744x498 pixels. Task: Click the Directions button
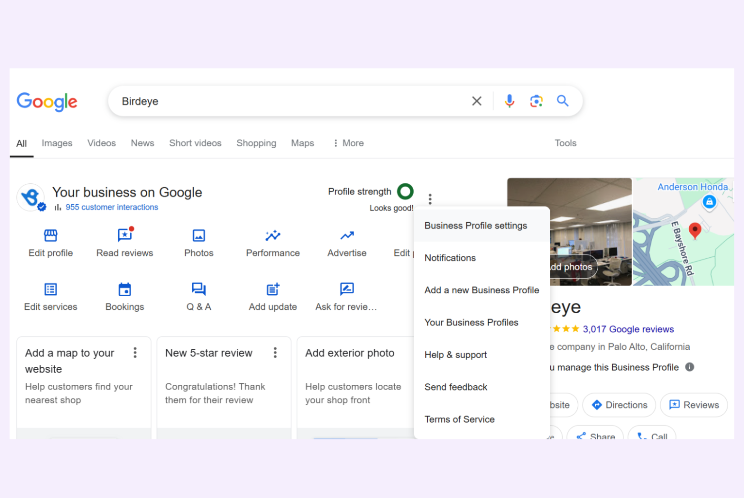[619, 405]
